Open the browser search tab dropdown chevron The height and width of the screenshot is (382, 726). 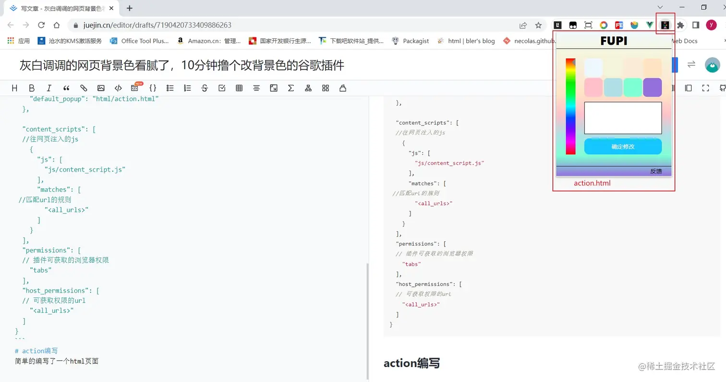660,8
